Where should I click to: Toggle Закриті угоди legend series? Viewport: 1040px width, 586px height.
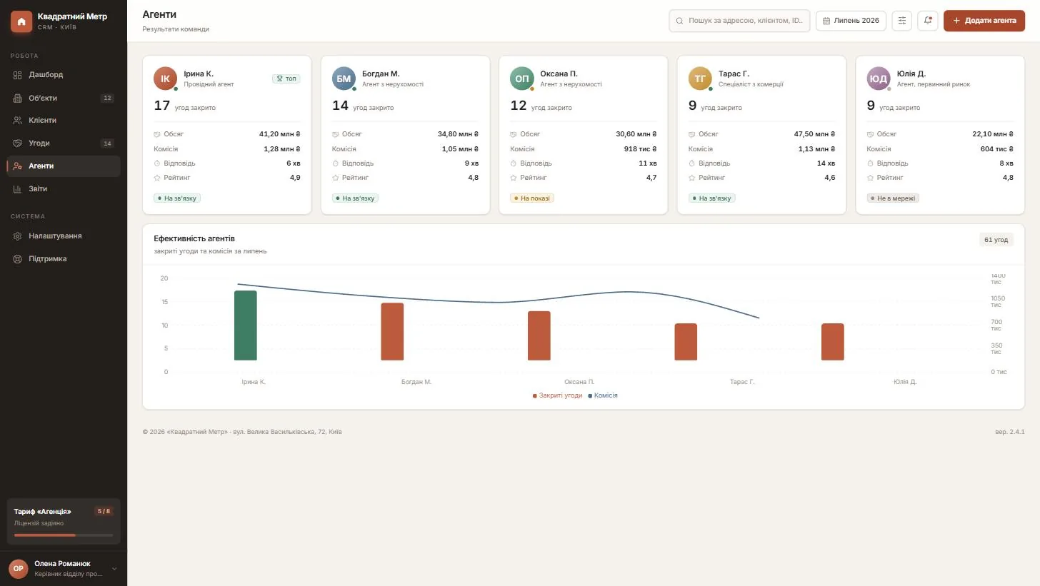coord(557,395)
